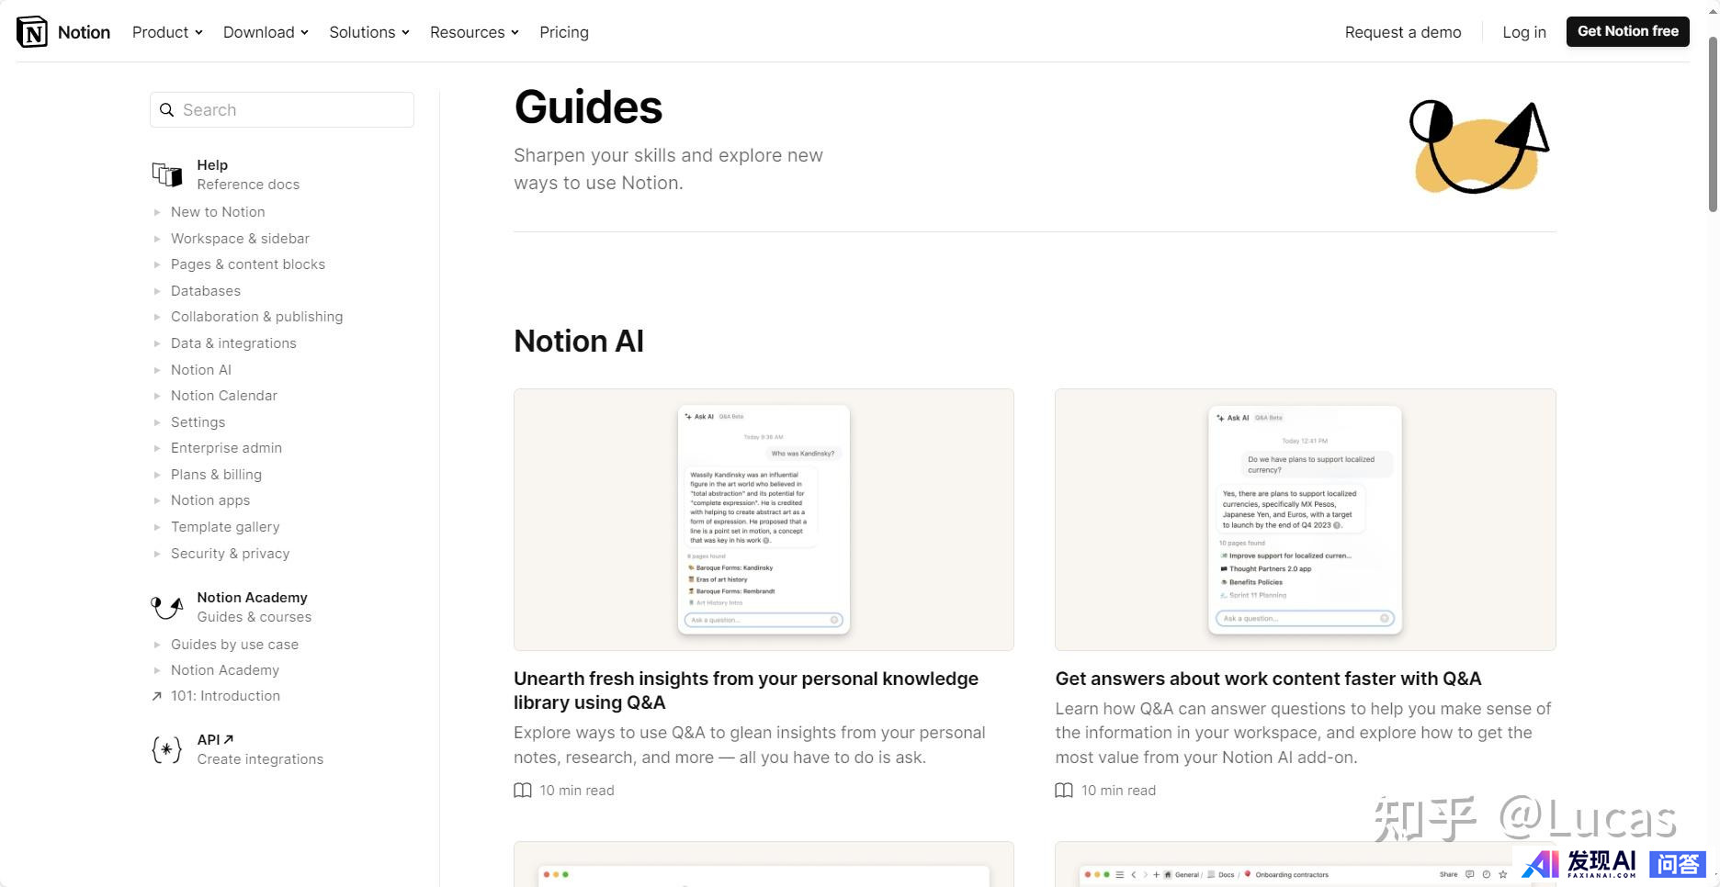
Task: Open 'Unearth fresh insights' guide title
Action: coord(746,691)
